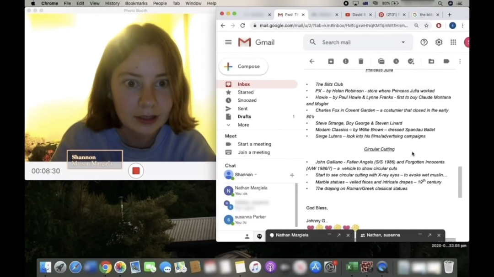Bookmark this page with the star icon
494x277 pixels.
click(426, 26)
